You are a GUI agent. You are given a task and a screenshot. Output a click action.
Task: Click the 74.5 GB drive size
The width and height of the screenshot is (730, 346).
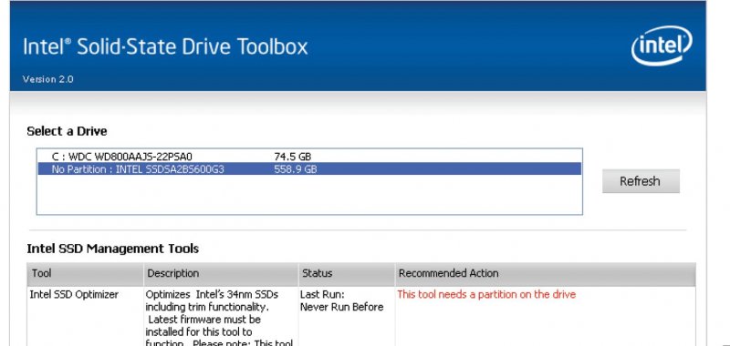point(292,157)
